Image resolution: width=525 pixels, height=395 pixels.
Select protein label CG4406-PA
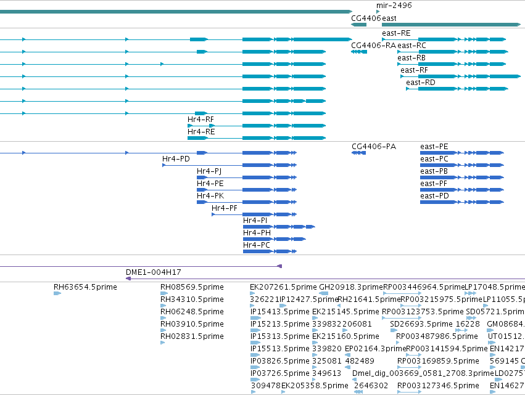point(374,147)
